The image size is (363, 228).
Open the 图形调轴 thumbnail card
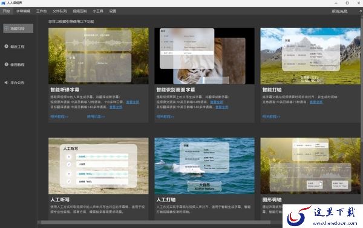(x=310, y=166)
